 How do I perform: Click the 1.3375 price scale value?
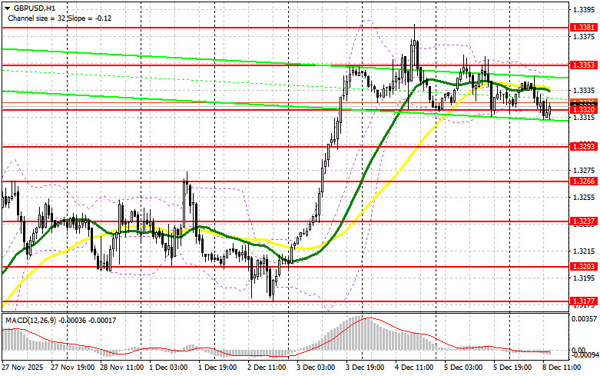[584, 37]
